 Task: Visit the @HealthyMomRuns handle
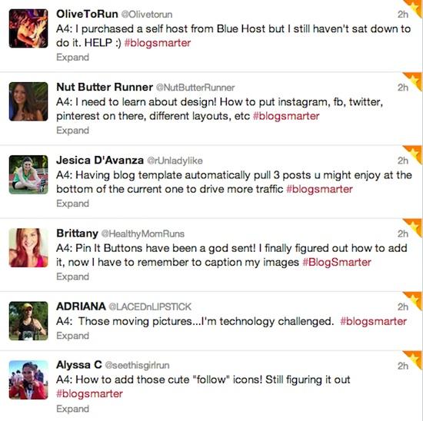click(143, 234)
